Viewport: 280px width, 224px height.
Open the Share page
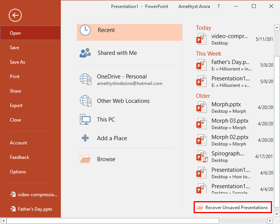(x=30, y=91)
